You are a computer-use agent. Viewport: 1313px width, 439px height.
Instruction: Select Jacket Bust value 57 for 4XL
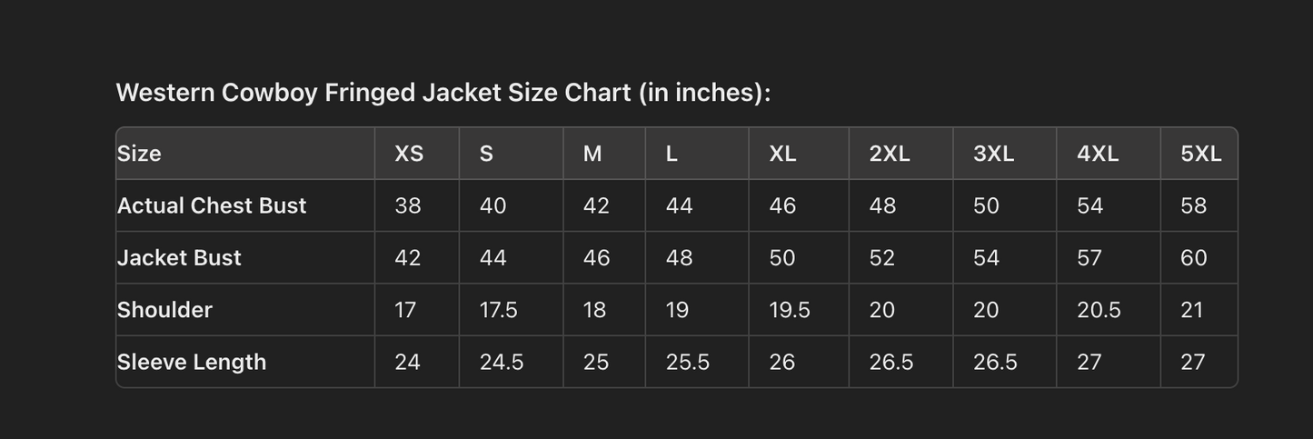[1089, 258]
